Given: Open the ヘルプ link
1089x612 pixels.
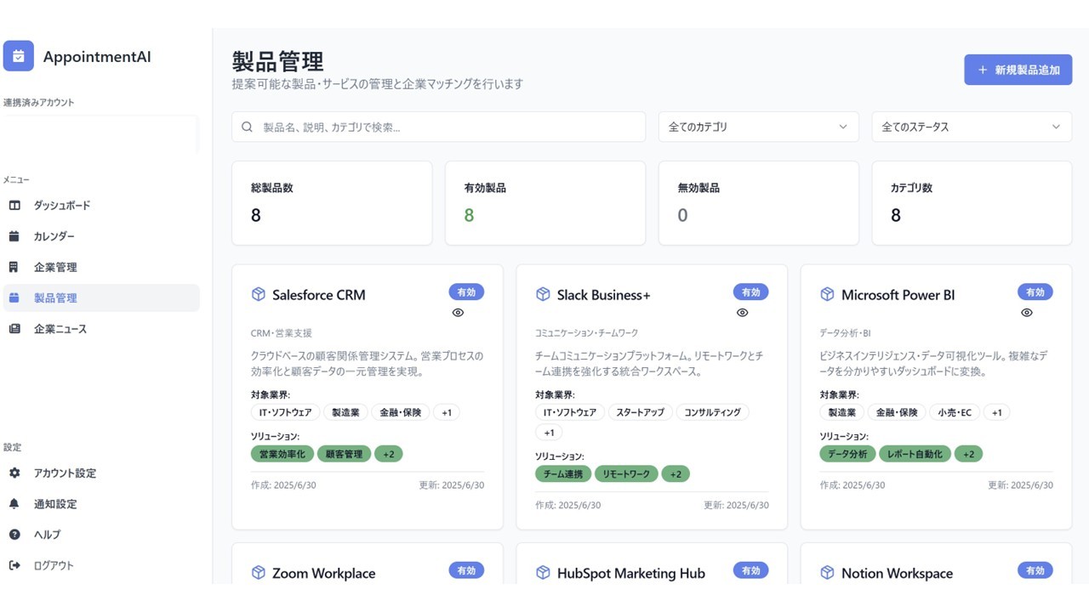Looking at the screenshot, I should [101, 535].
